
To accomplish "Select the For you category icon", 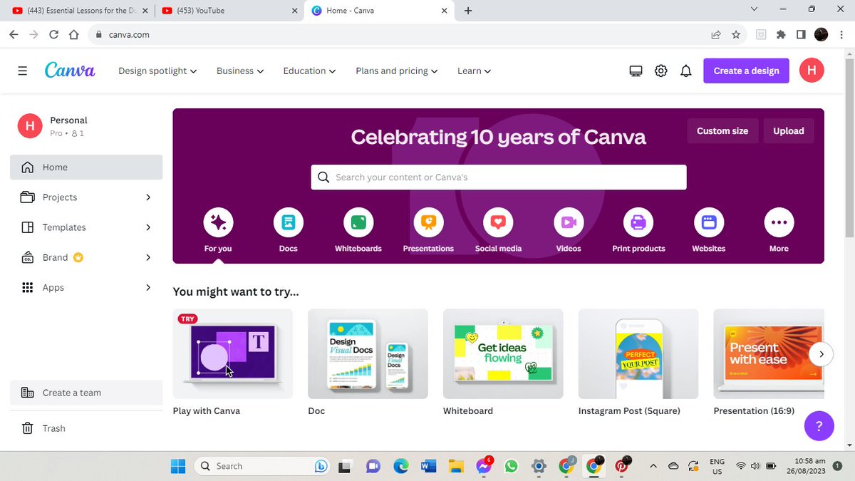I will coord(218,222).
